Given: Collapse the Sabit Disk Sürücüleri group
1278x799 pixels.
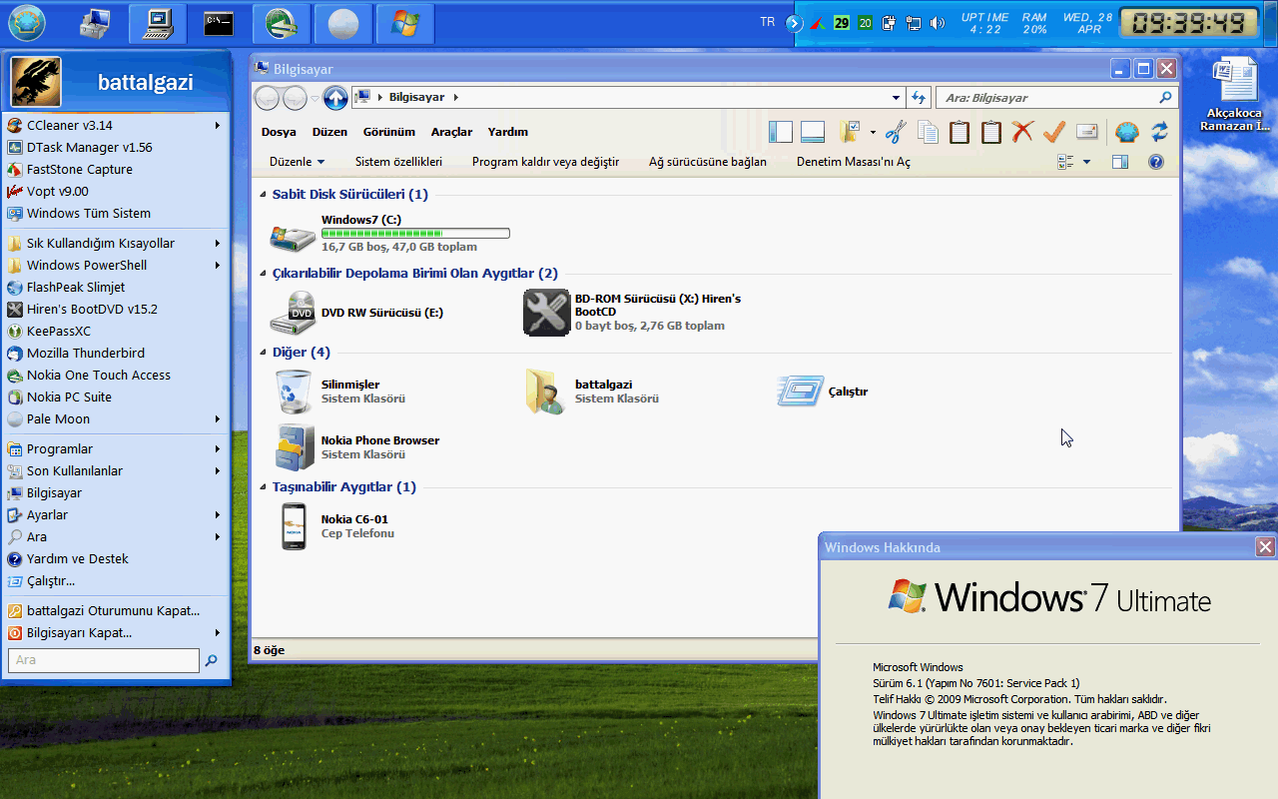Looking at the screenshot, I should [x=264, y=195].
